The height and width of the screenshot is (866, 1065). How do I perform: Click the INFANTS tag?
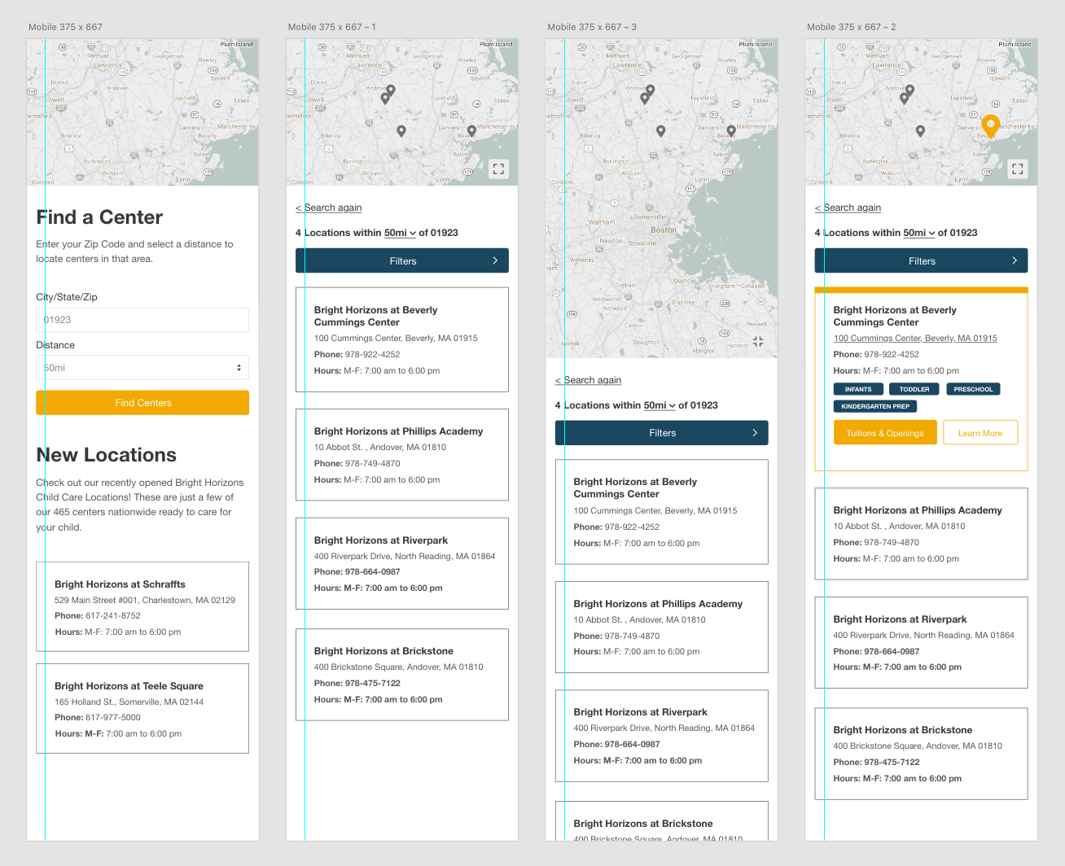point(858,389)
